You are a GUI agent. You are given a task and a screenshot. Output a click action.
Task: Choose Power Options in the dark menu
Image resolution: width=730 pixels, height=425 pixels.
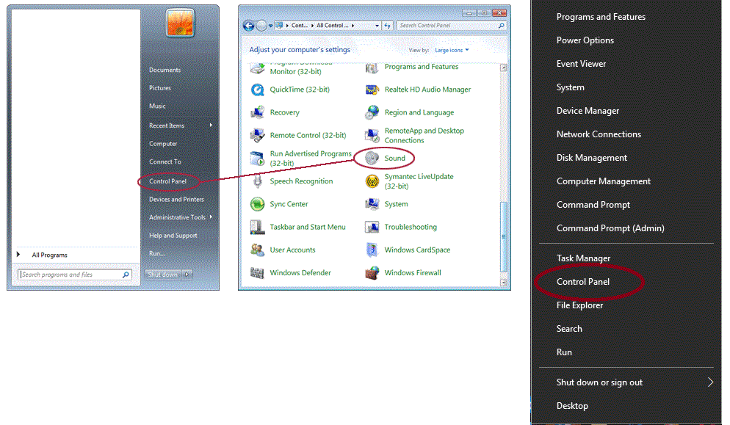tap(585, 40)
